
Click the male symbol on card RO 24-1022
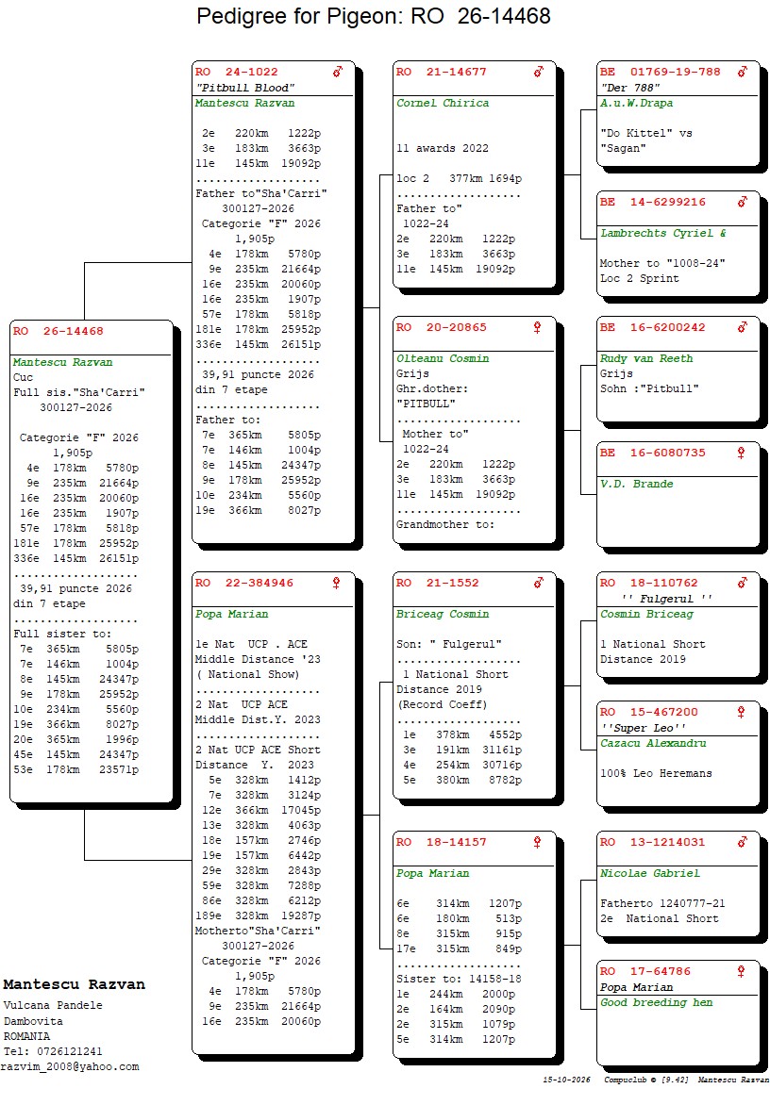click(x=338, y=72)
